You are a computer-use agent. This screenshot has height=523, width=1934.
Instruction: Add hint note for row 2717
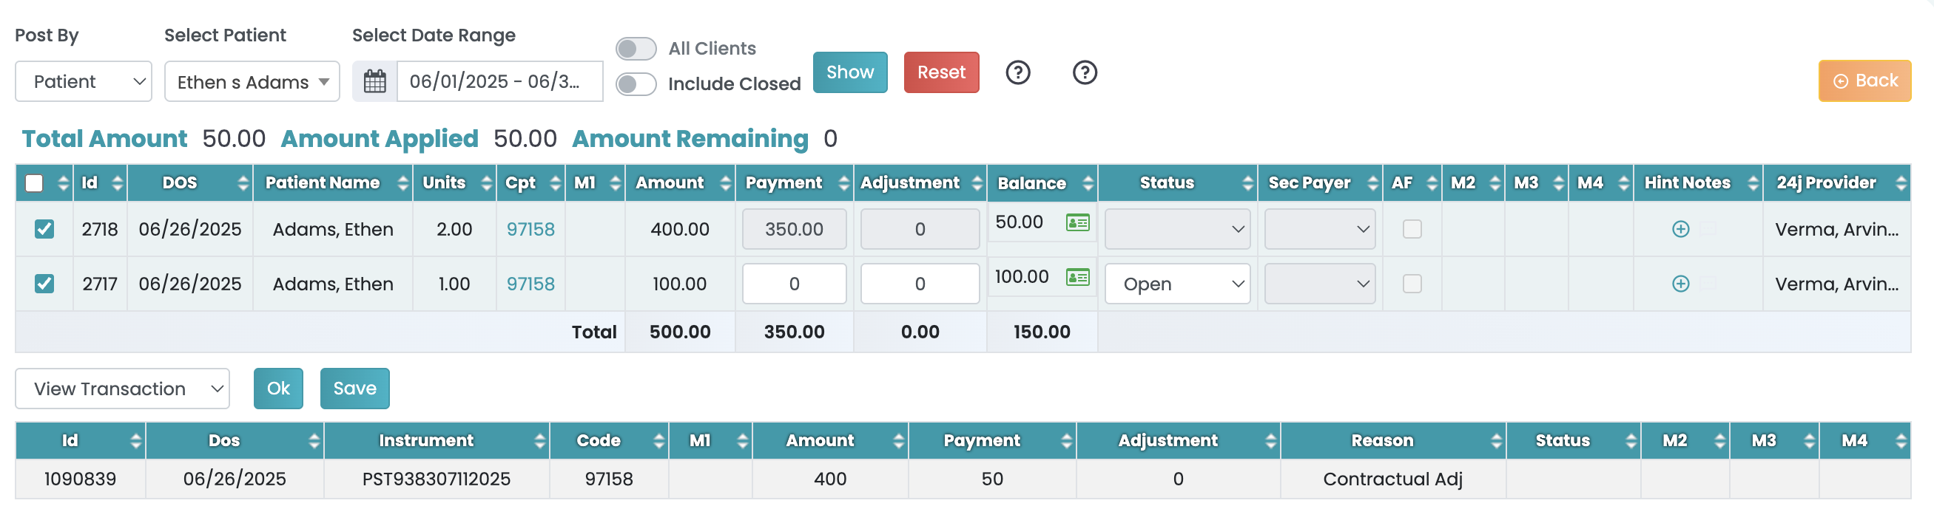tap(1681, 284)
